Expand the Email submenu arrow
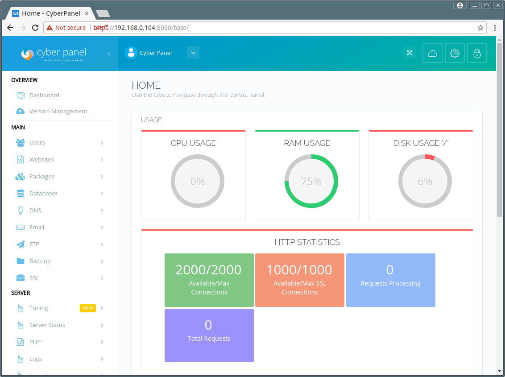 102,228
